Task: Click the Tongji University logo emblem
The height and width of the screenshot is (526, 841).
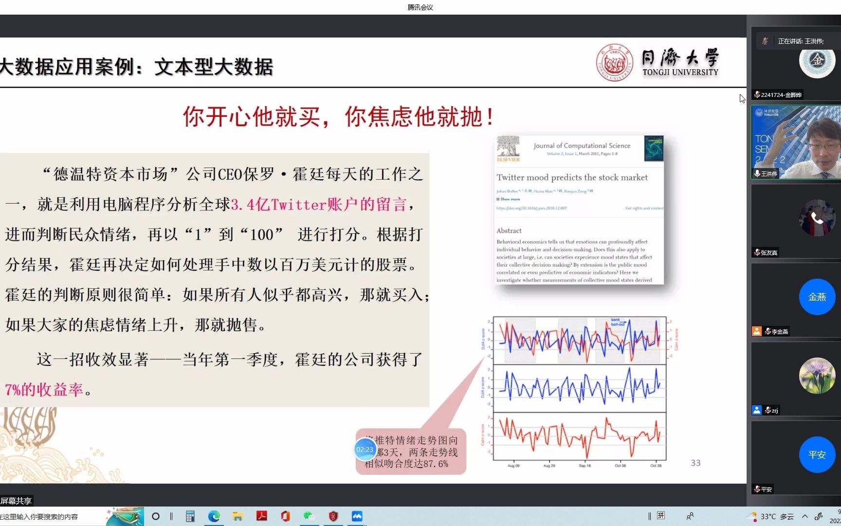Action: (x=615, y=63)
